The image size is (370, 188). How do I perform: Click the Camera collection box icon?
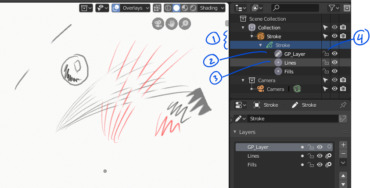[252, 80]
